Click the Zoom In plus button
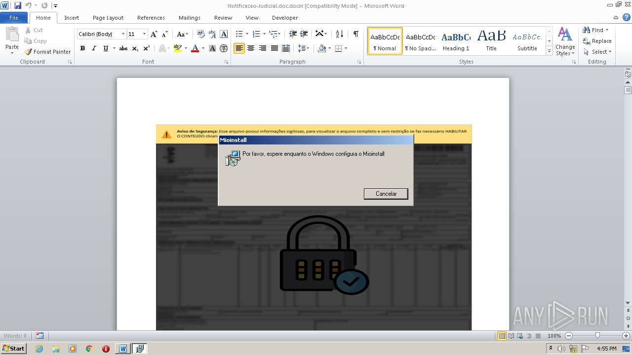This screenshot has width=632, height=355. point(626,336)
